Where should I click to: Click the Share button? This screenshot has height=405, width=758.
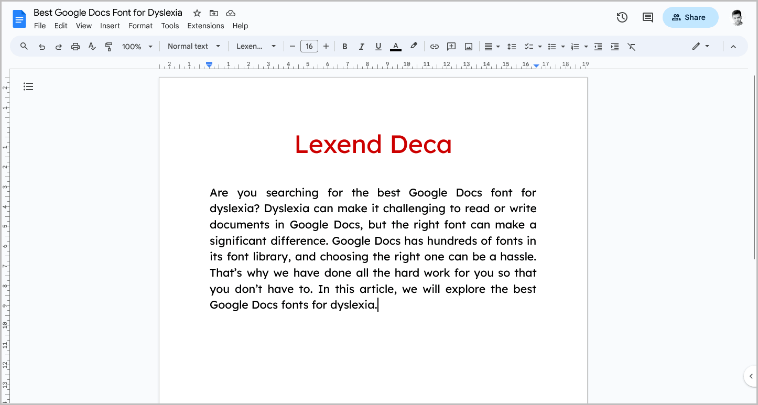690,17
